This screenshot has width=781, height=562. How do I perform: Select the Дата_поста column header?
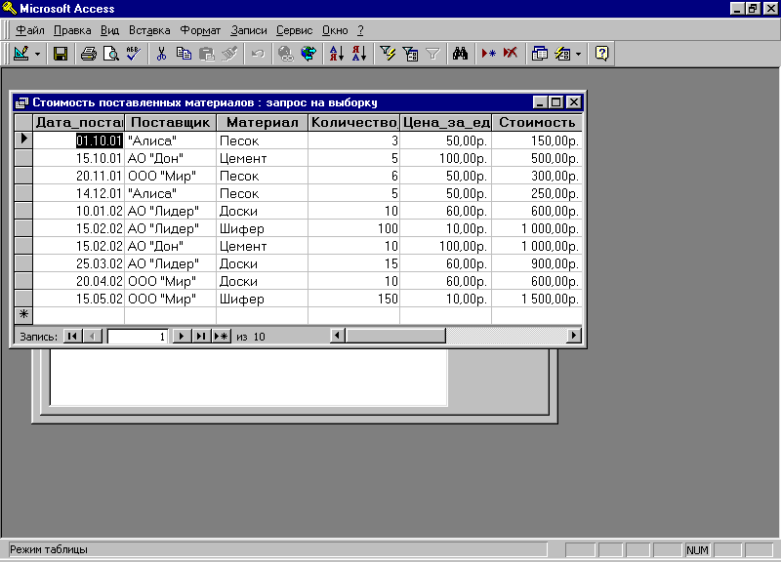click(79, 123)
